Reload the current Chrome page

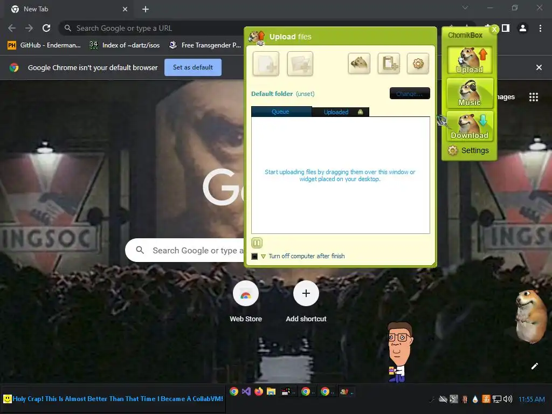point(46,28)
